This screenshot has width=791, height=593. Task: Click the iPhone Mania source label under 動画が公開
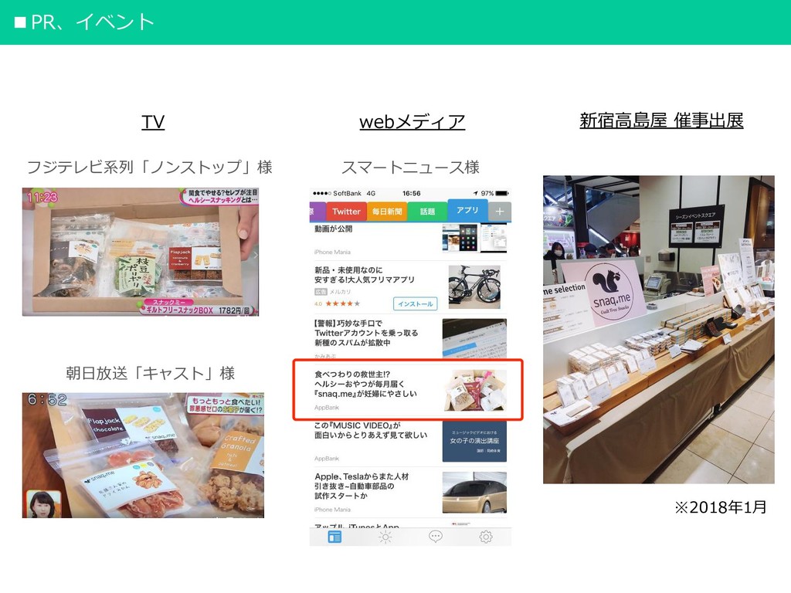point(332,252)
